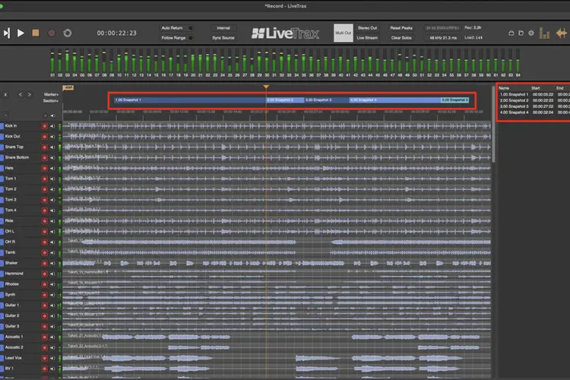Image resolution: width=570 pixels, height=380 pixels.
Task: Click the orange waveform view icon
Action: click(562, 33)
